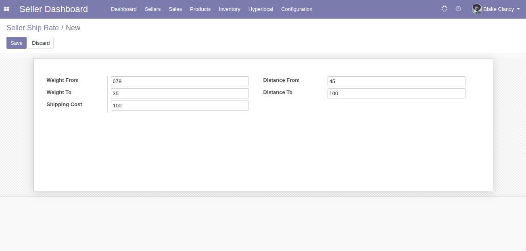Image resolution: width=526 pixels, height=251 pixels.
Task: Click the Shipping Cost label
Action: point(65,104)
